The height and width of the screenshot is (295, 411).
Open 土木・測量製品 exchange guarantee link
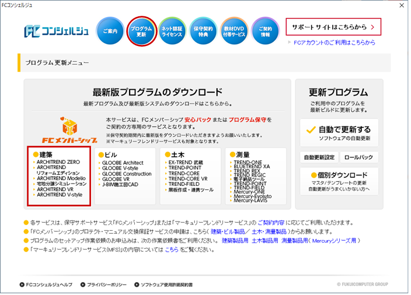[x=269, y=232]
